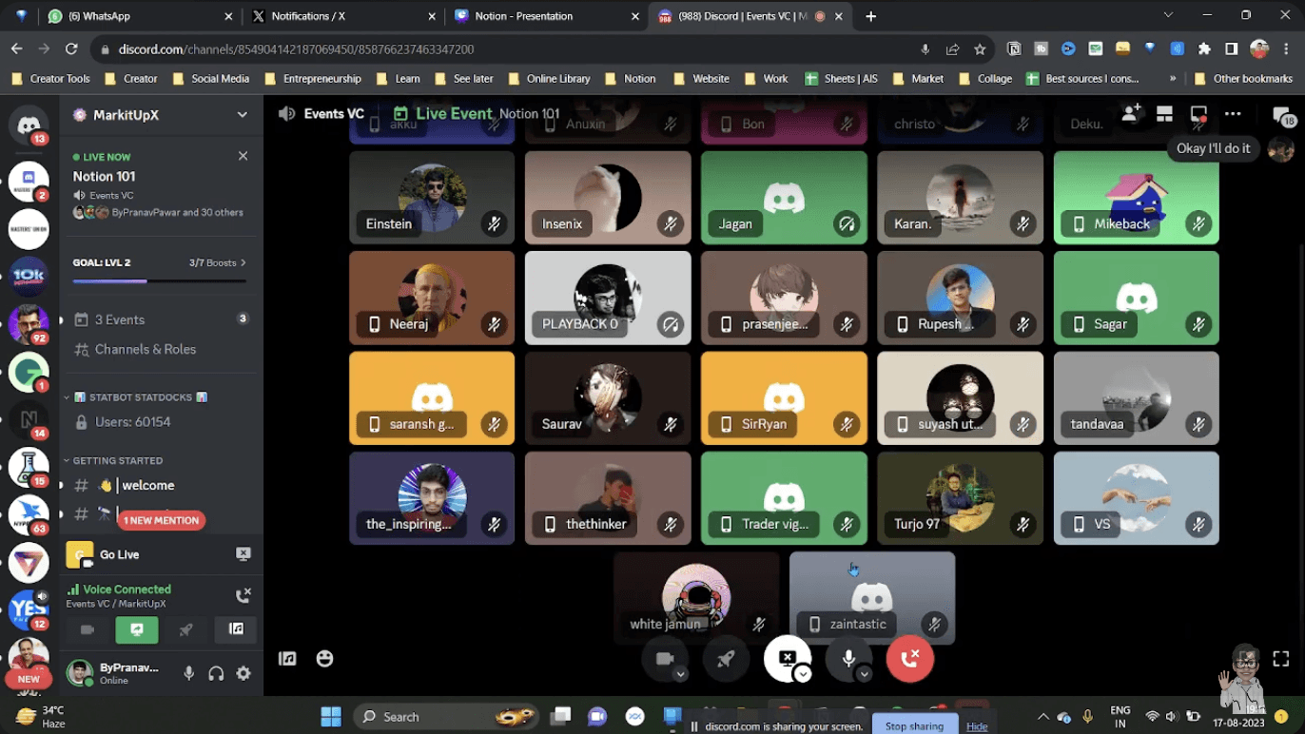Collapse the GETTING STARTED category
The width and height of the screenshot is (1305, 734).
(112, 460)
